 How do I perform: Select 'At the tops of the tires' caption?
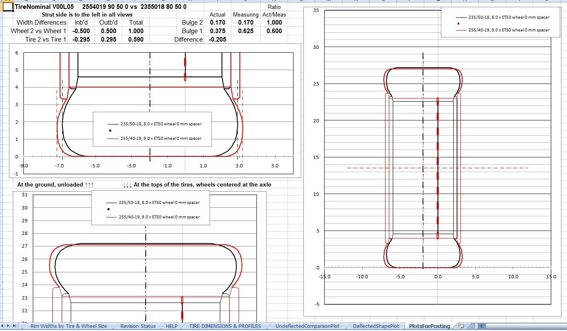coord(197,185)
